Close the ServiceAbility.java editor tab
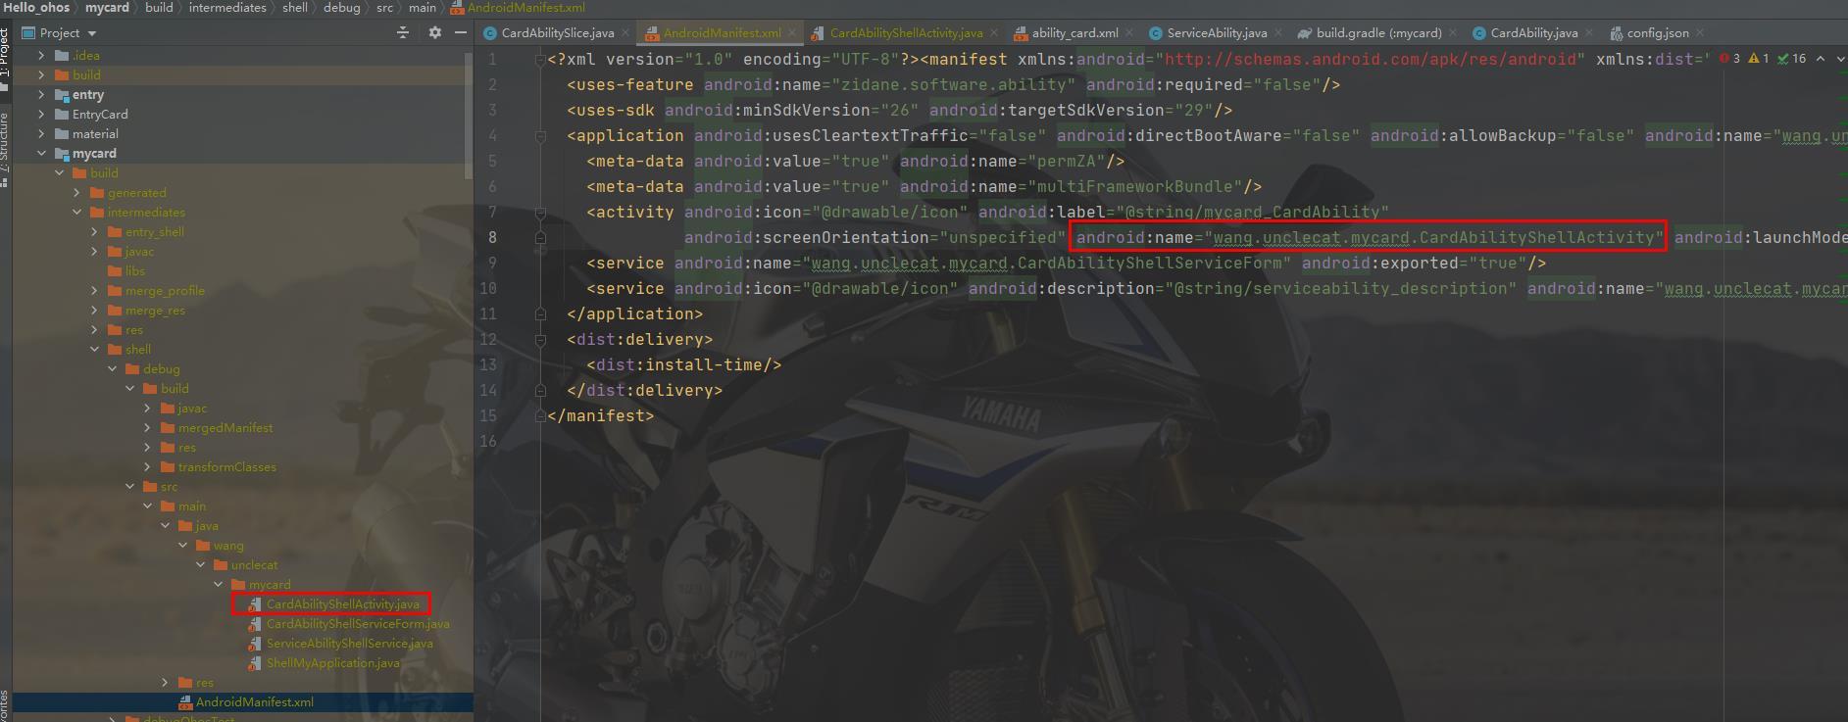The image size is (1848, 722). coord(1277,32)
